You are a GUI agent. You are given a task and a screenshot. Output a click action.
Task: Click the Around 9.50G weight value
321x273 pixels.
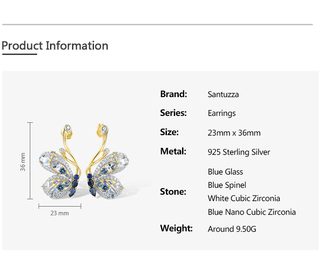232,229
